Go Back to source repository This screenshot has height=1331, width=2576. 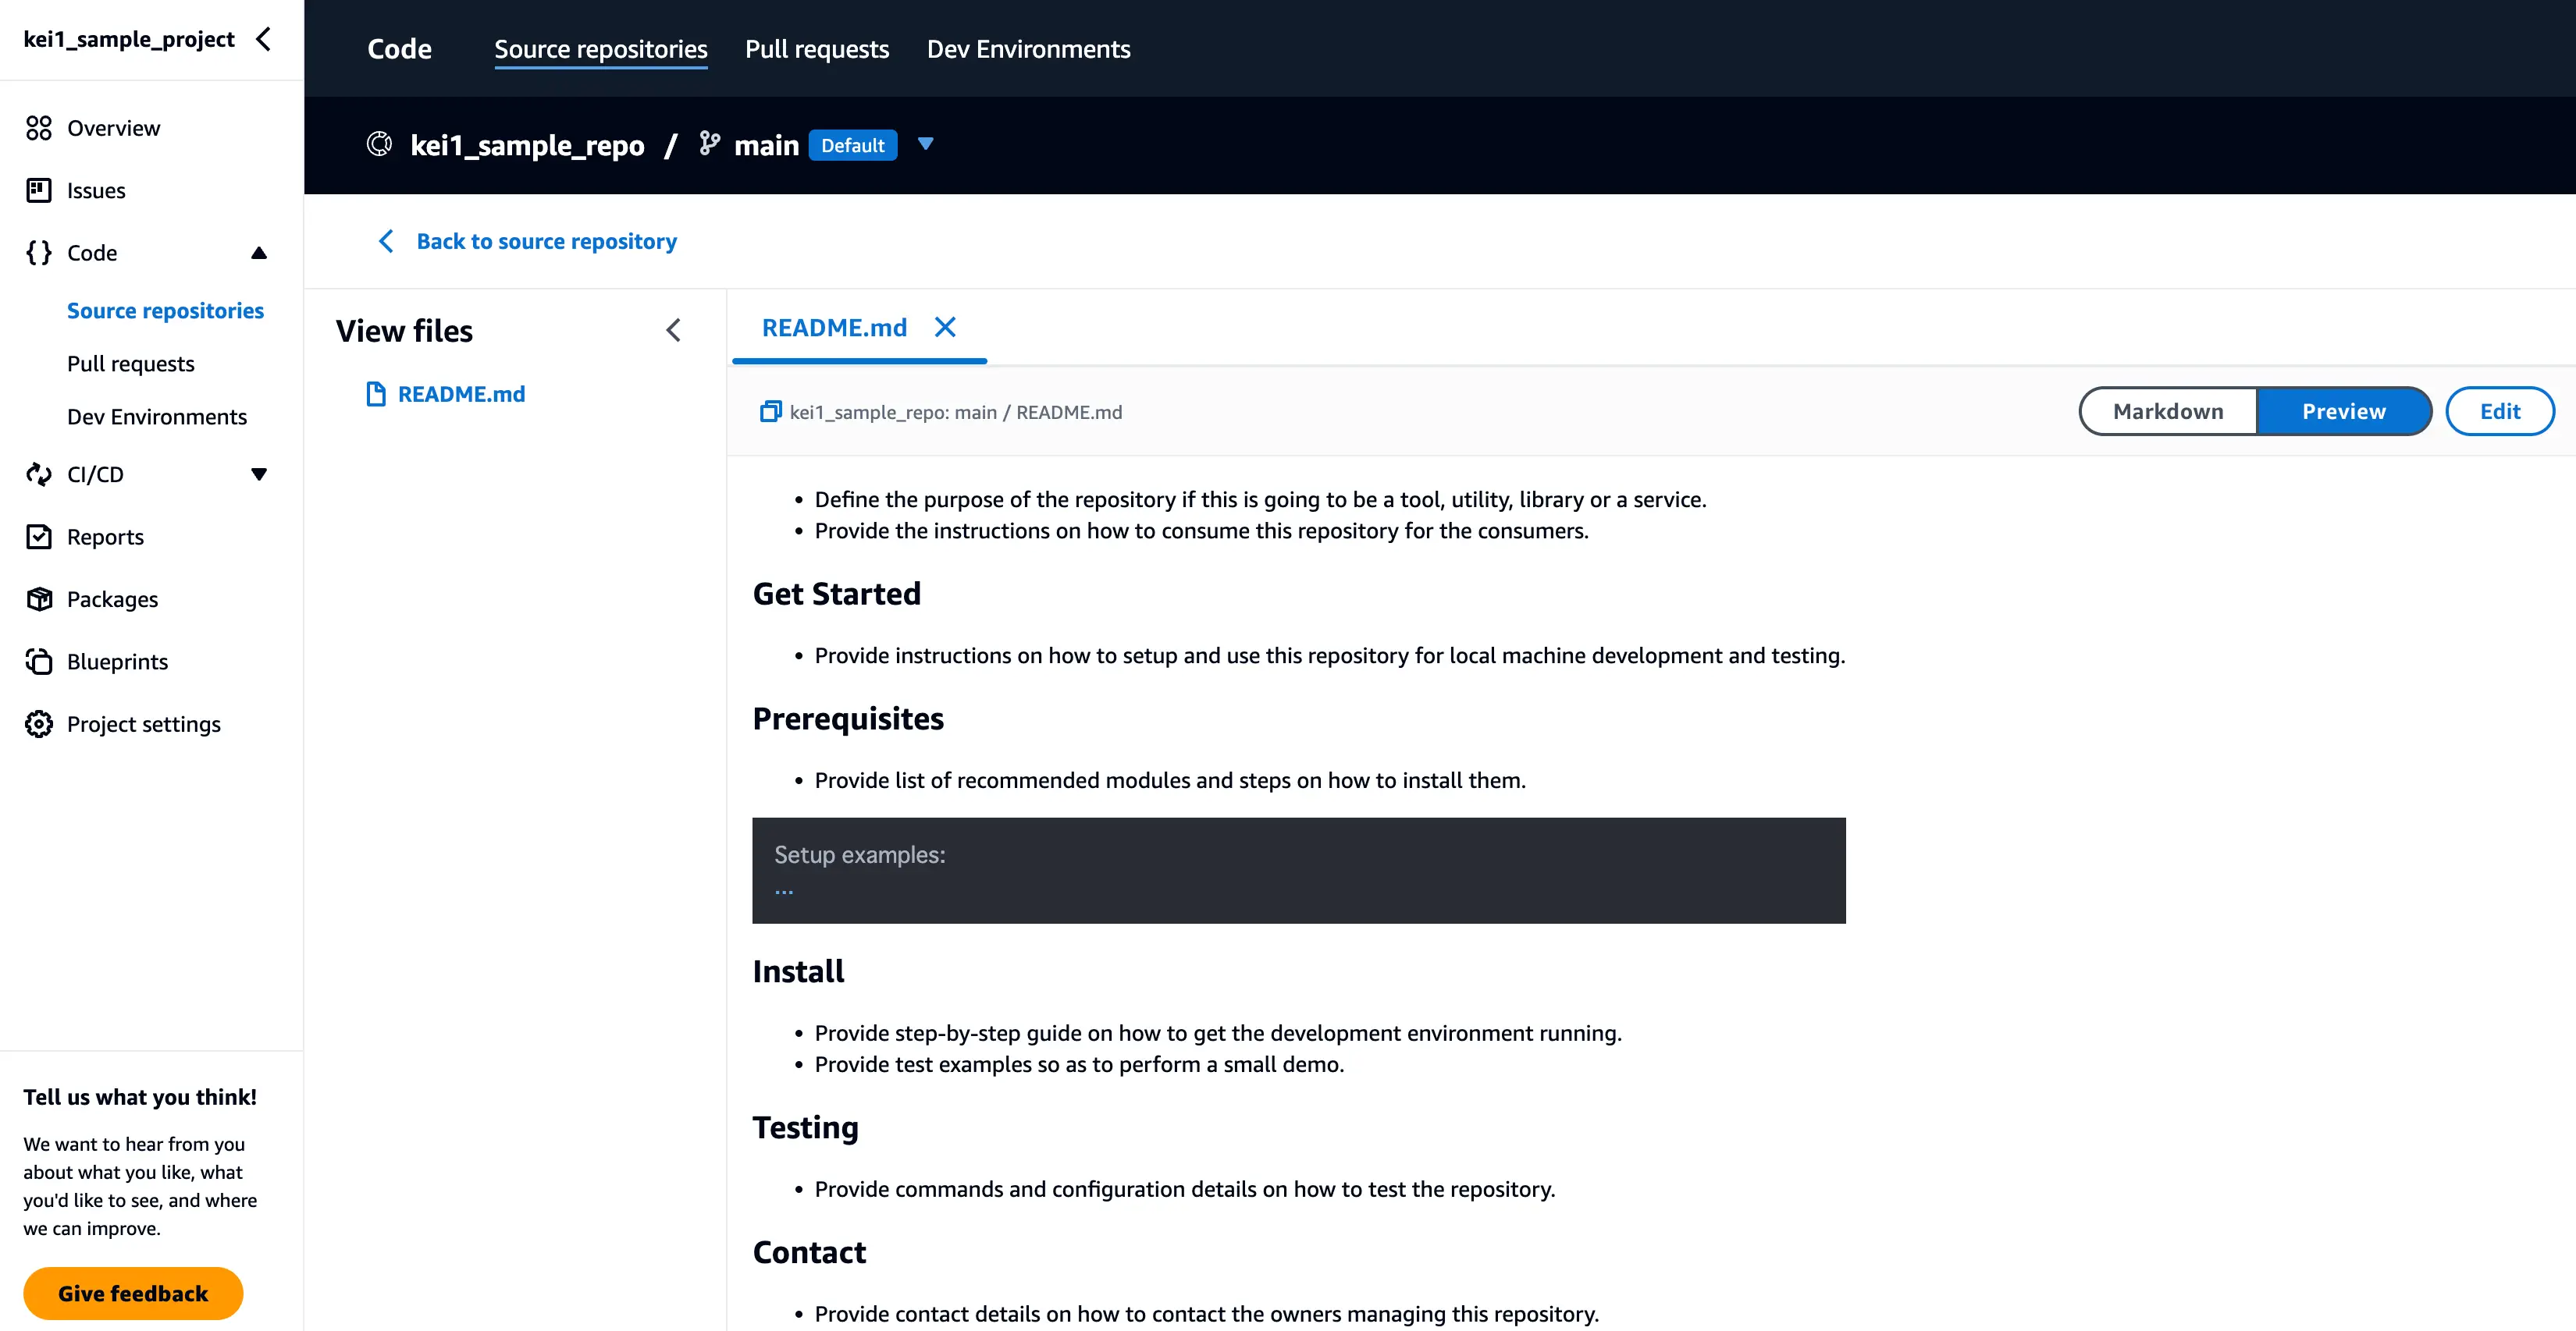pyautogui.click(x=547, y=241)
